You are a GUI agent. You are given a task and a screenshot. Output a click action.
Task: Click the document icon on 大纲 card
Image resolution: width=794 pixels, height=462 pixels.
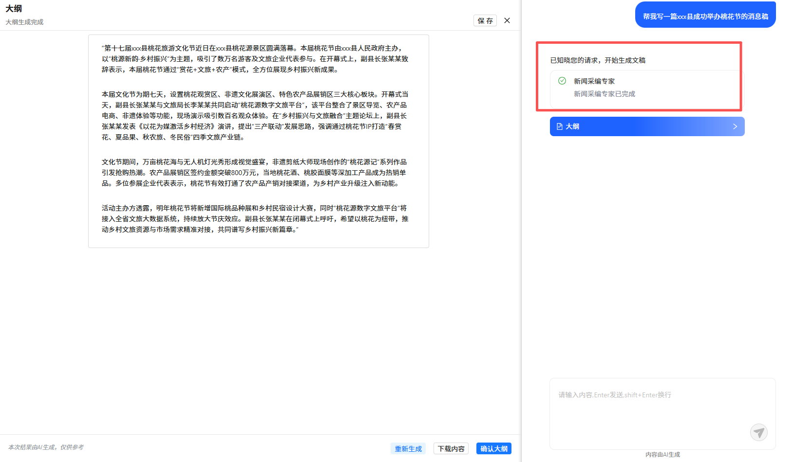[x=560, y=126]
